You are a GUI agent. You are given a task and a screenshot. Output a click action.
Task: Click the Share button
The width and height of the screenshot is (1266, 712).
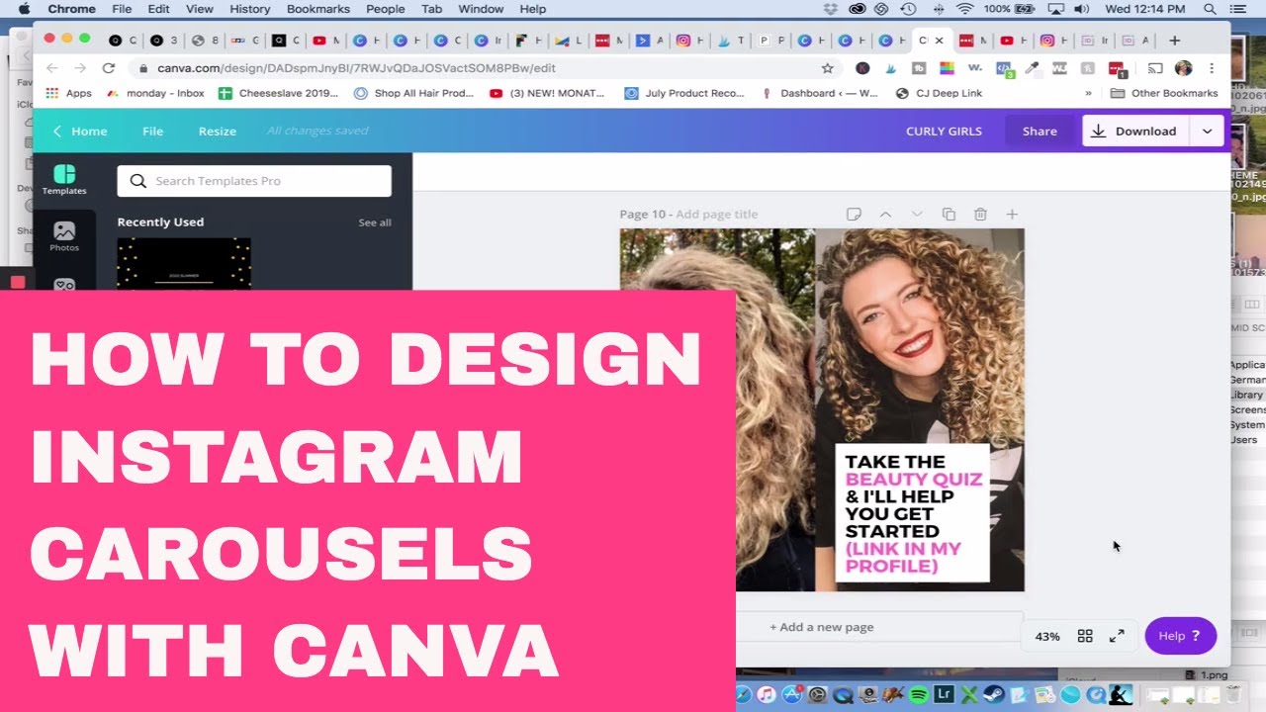coord(1040,131)
